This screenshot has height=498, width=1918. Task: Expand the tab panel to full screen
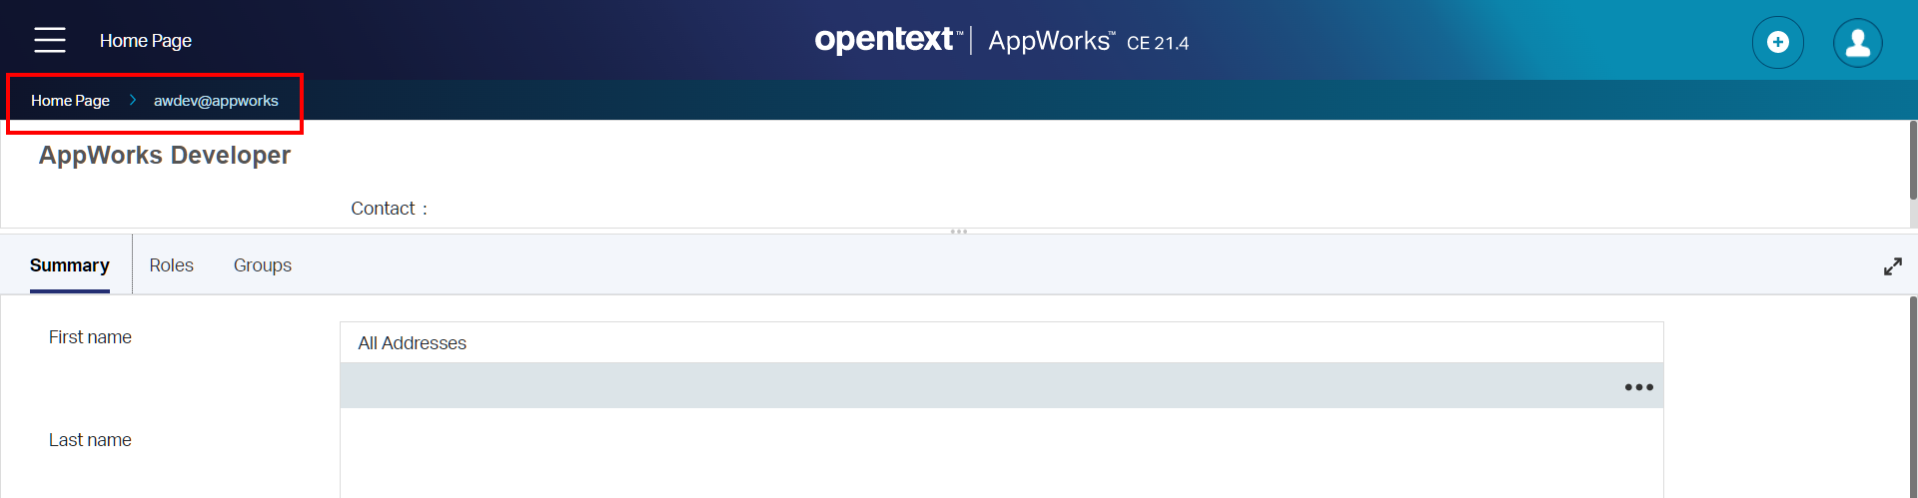click(1892, 266)
